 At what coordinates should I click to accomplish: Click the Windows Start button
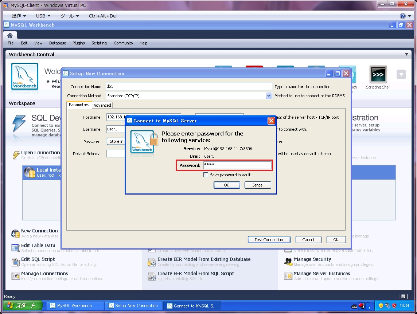tap(23, 306)
